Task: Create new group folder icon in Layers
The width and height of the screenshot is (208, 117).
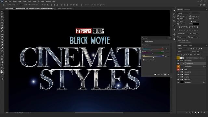Action: [198, 112]
